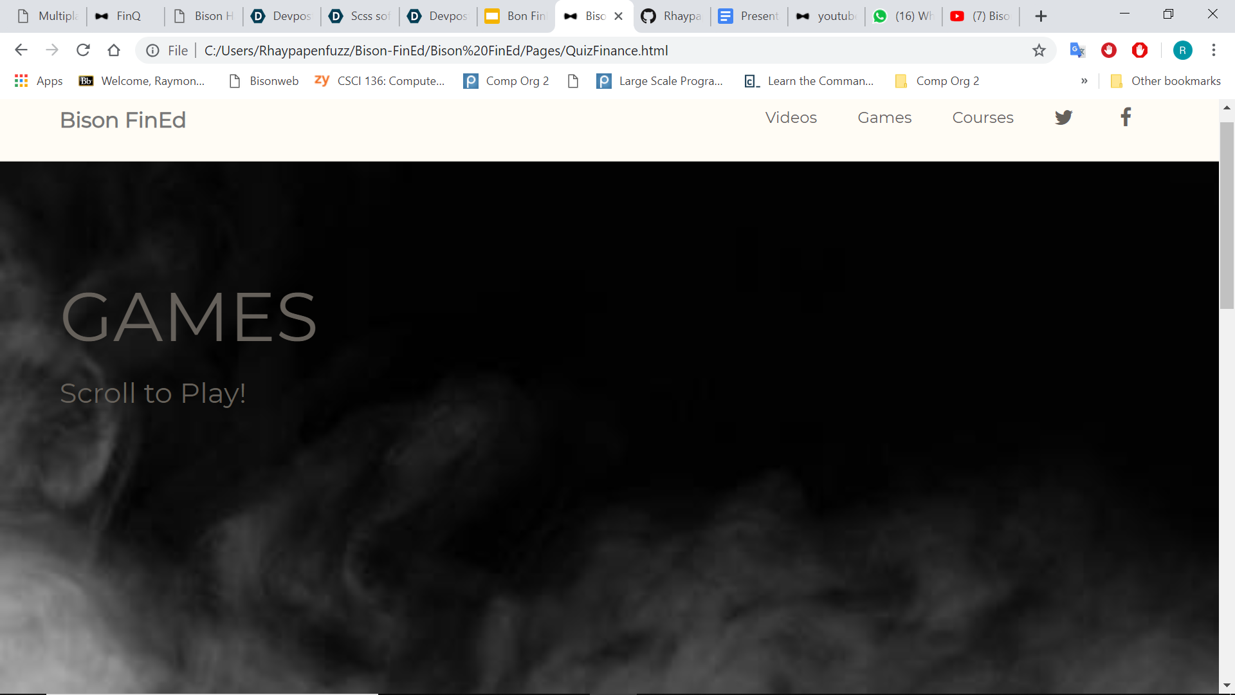1235x695 pixels.
Task: Navigate back with the back arrow
Action: (x=21, y=50)
